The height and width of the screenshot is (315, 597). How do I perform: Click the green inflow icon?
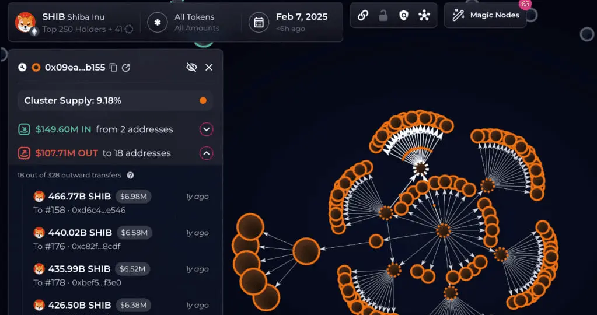point(25,129)
